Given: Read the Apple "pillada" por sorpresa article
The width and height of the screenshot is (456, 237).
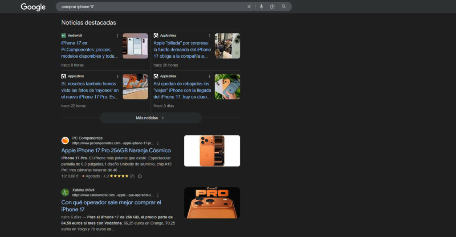Looking at the screenshot, I should pyautogui.click(x=181, y=50).
